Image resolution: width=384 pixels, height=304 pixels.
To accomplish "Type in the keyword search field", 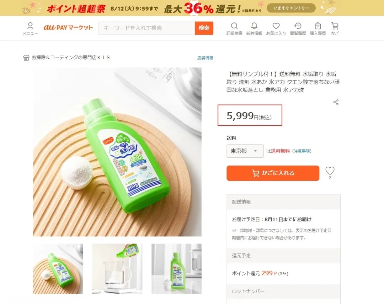I will (146, 28).
